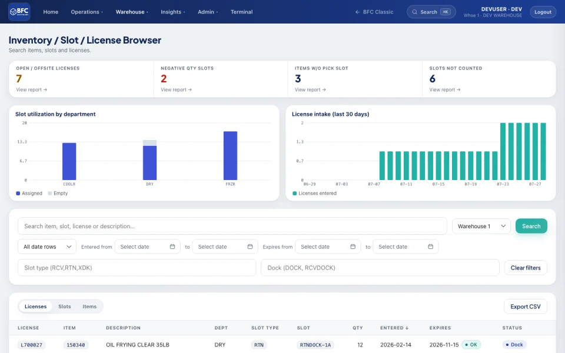Screen dimensions: 565x353
Task: Click license L700027 cell
Action: pos(31,345)
